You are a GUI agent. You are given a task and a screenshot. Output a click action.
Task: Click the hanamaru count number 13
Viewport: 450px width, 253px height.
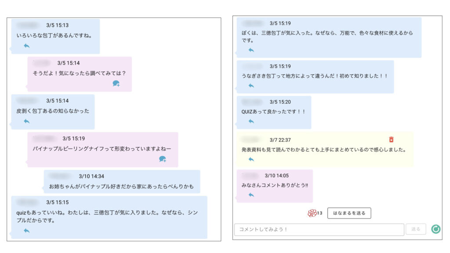[x=320, y=213]
